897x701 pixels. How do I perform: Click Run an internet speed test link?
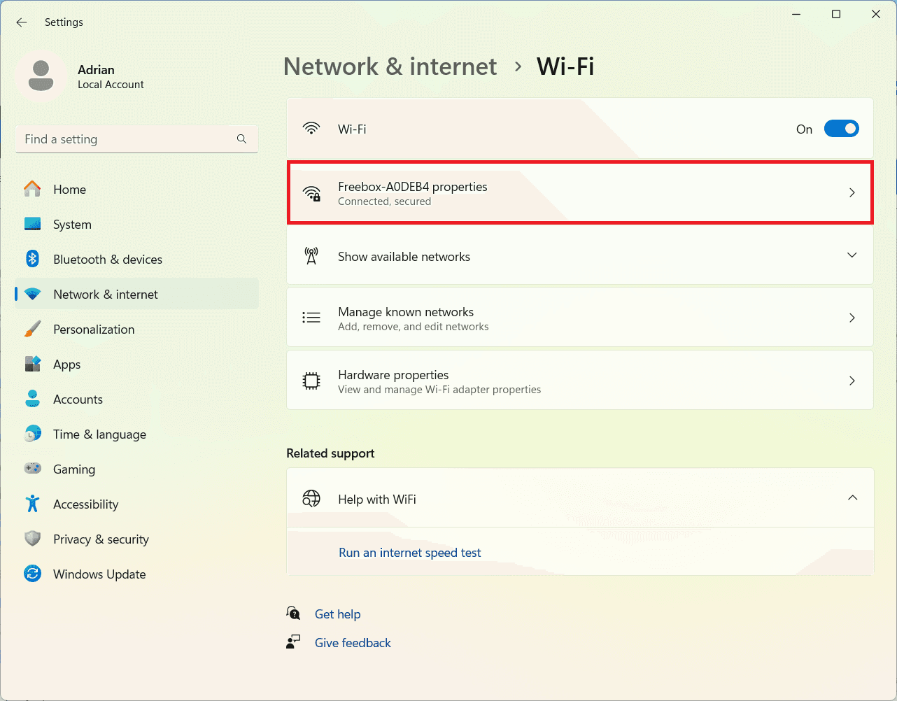point(410,553)
